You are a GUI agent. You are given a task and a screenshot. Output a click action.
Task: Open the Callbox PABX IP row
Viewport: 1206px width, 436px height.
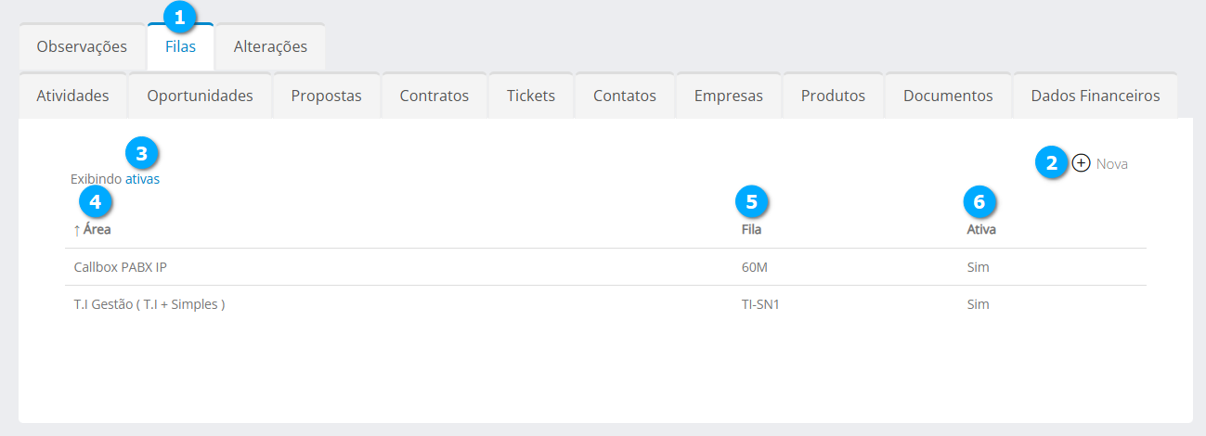pyautogui.click(x=121, y=267)
